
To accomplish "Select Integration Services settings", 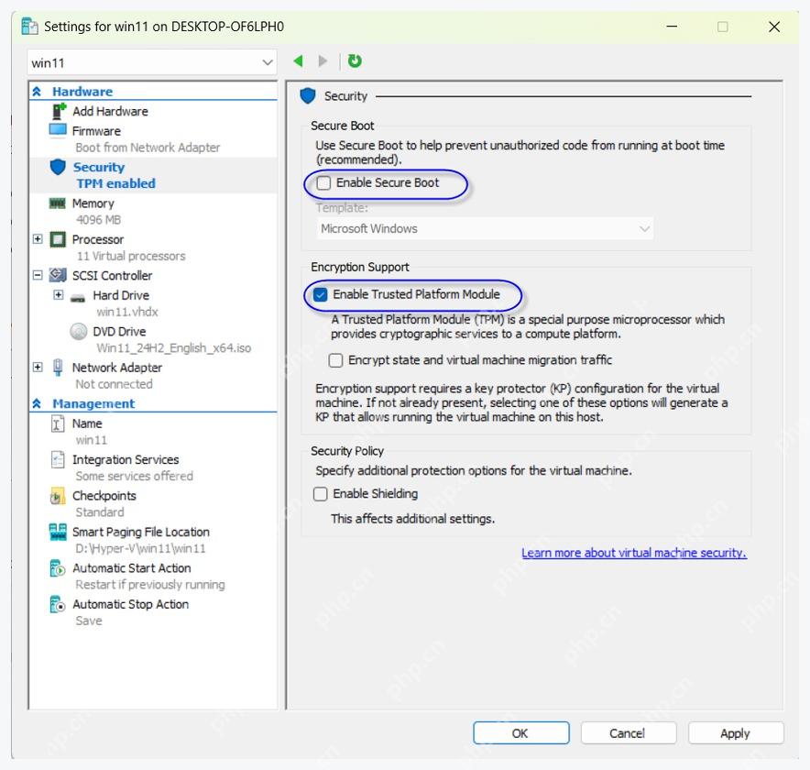I will [x=126, y=460].
